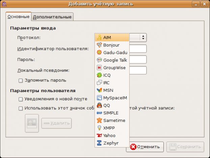Click the Yahoo Y! icon
This screenshot has height=158, width=210.
click(x=99, y=135)
